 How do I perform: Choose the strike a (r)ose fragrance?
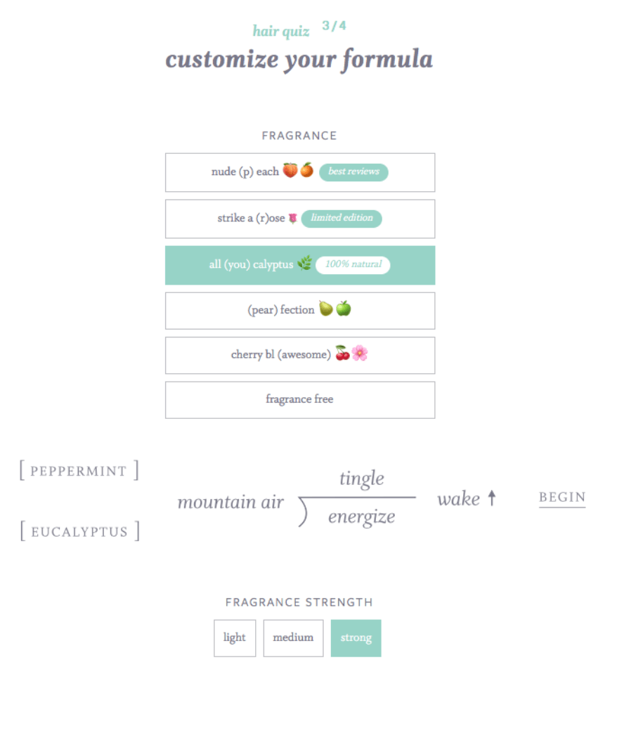pyautogui.click(x=300, y=219)
